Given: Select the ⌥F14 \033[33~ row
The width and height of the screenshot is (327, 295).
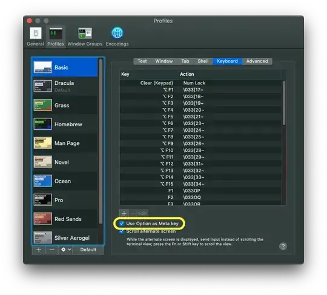Looking at the screenshot, I should pos(200,177).
